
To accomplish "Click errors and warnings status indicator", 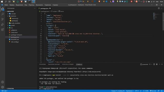I will pos(4,91).
